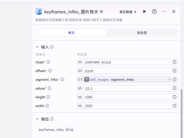184x138 pixels.
Task: Open the three-dot more options menu
Action: pos(164,12)
